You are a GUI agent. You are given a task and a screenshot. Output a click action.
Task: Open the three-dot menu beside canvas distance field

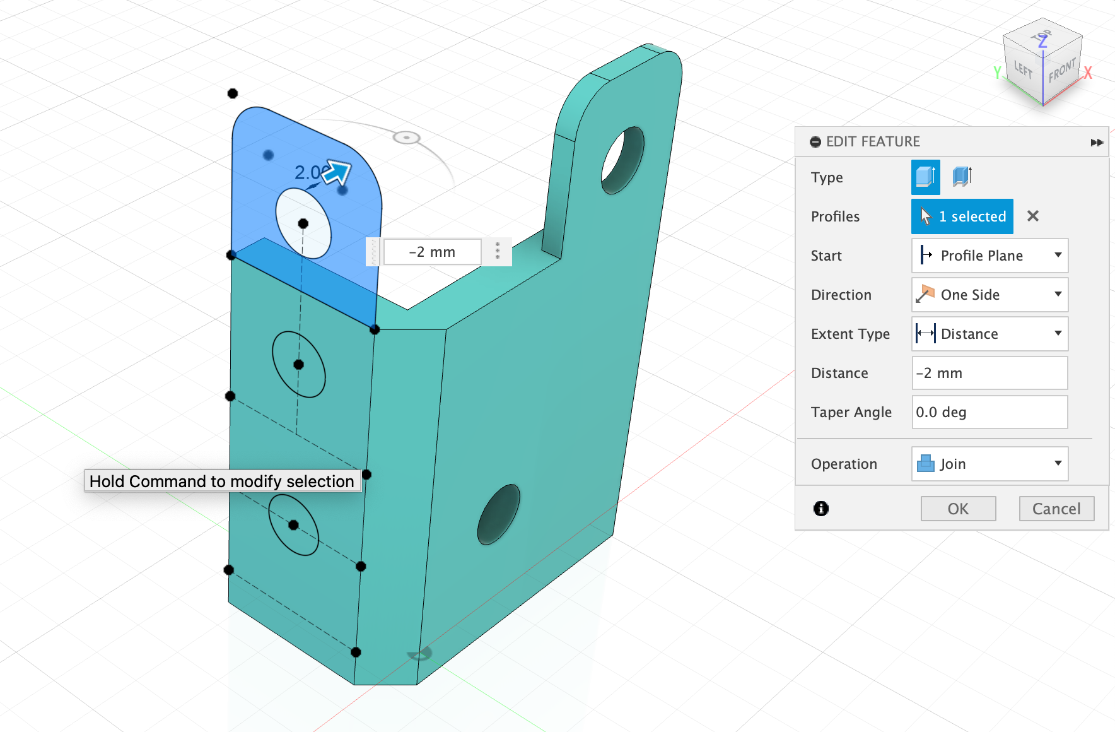pyautogui.click(x=498, y=251)
